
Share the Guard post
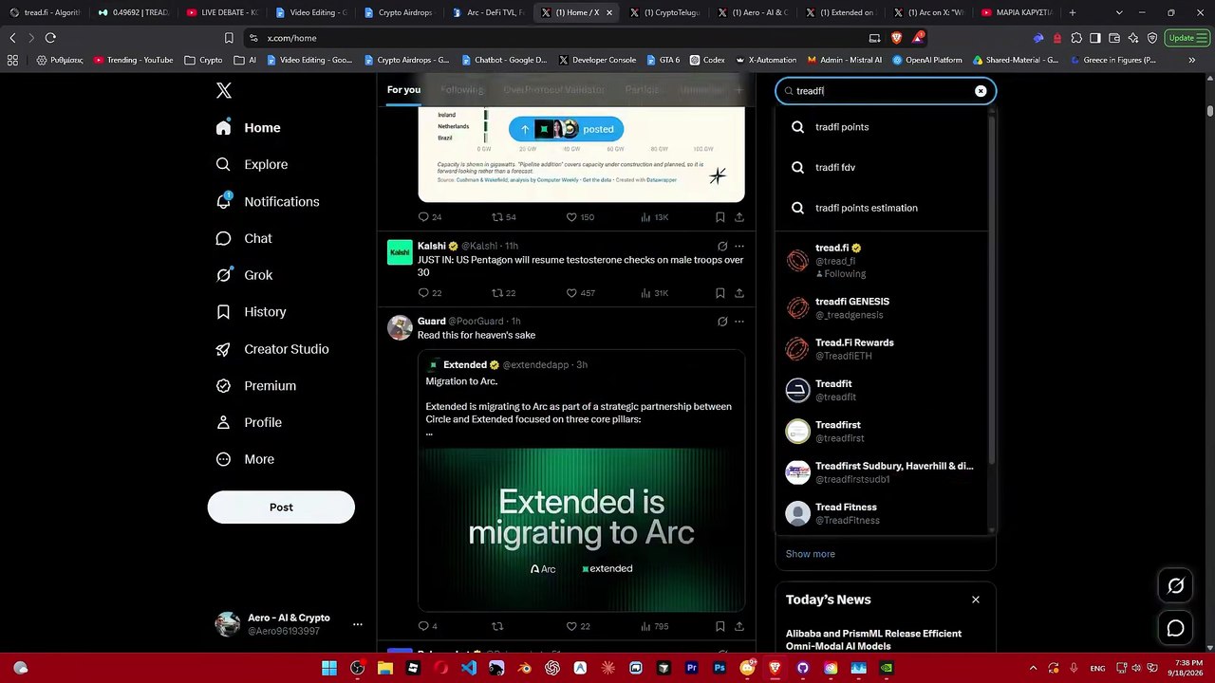tap(739, 626)
